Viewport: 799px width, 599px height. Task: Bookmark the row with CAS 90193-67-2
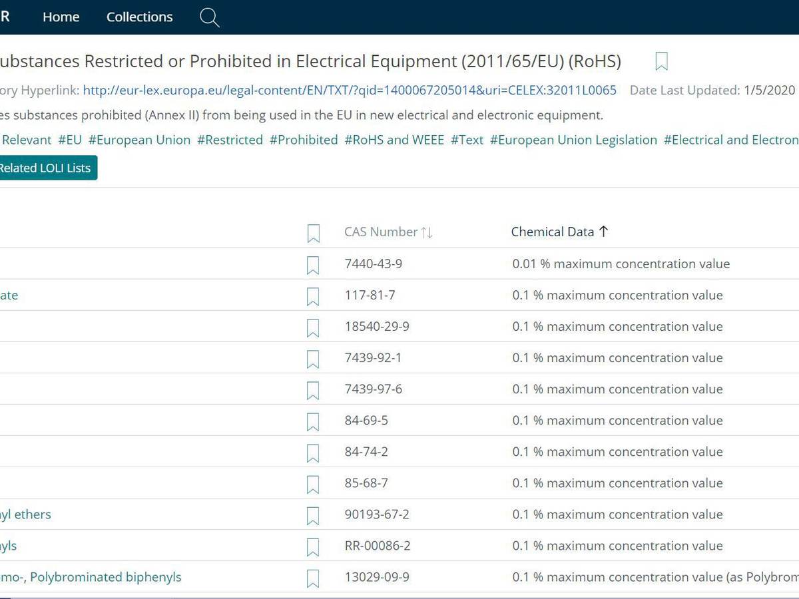tap(313, 515)
